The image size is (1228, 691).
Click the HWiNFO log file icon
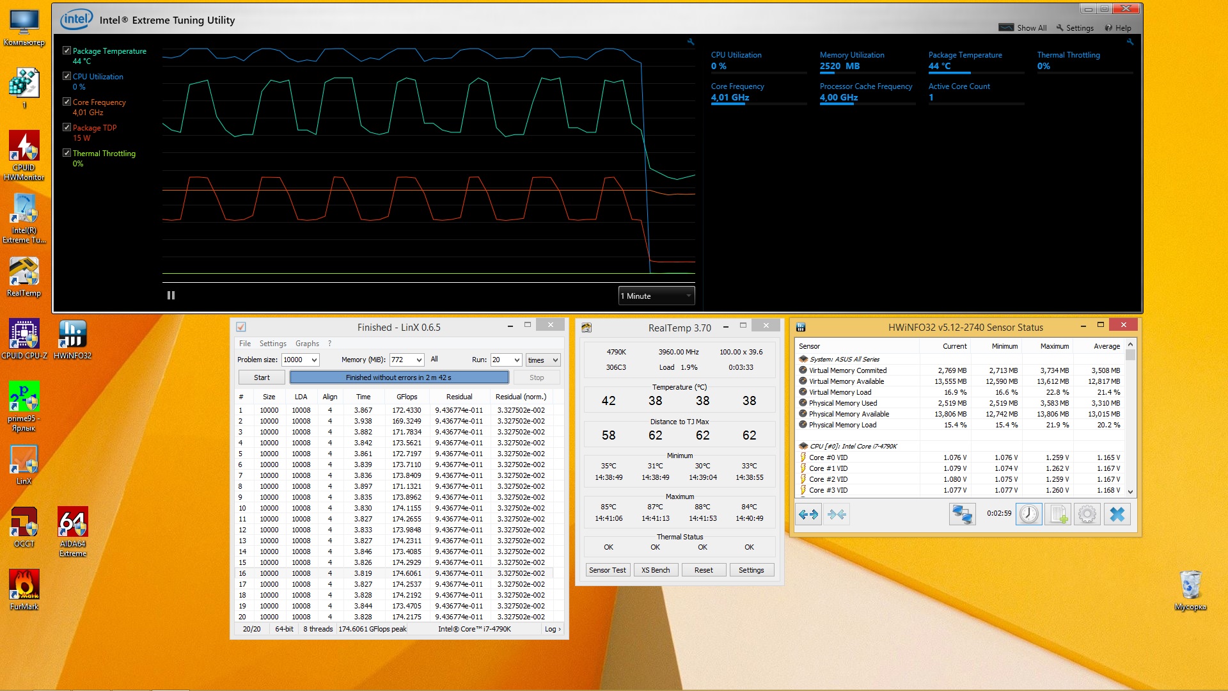1058,514
